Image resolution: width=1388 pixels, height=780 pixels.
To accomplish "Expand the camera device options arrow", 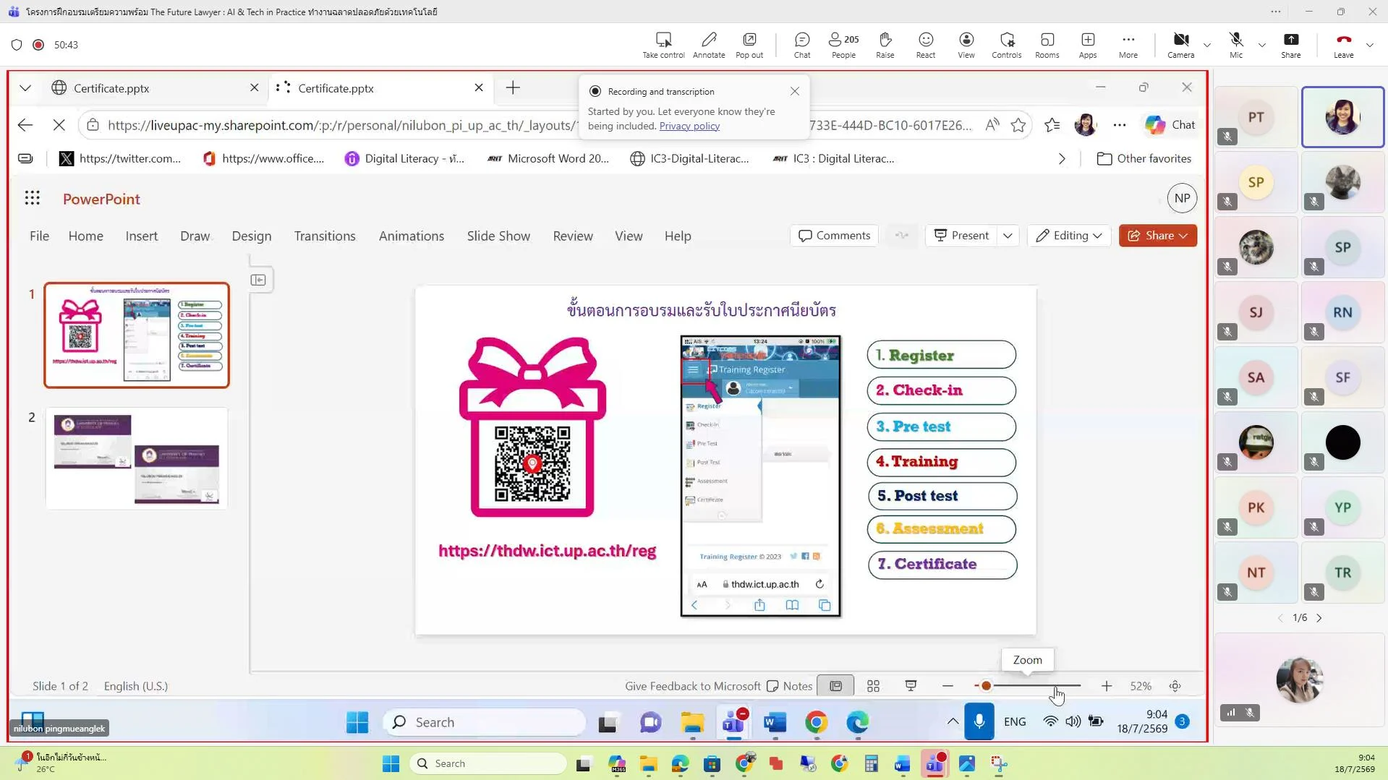I will [x=1206, y=45].
